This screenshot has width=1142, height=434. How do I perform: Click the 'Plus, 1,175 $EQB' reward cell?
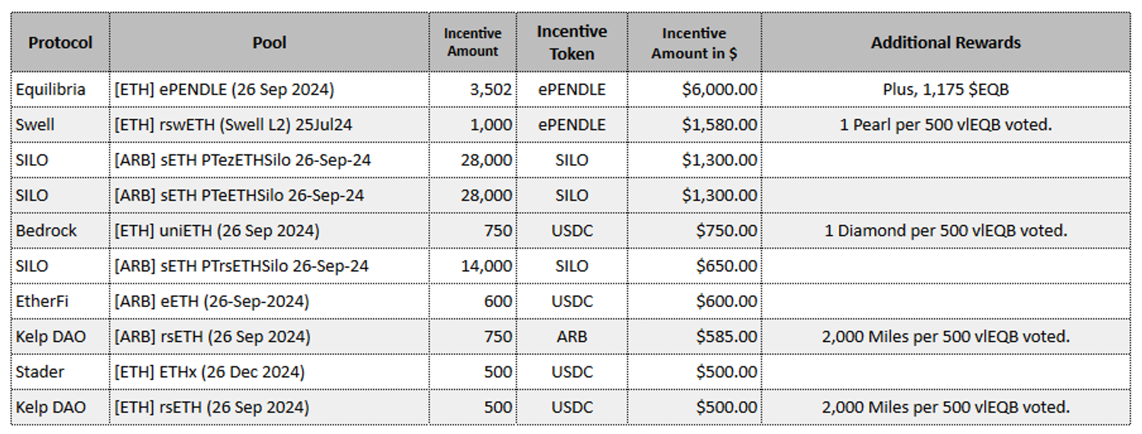click(x=946, y=90)
